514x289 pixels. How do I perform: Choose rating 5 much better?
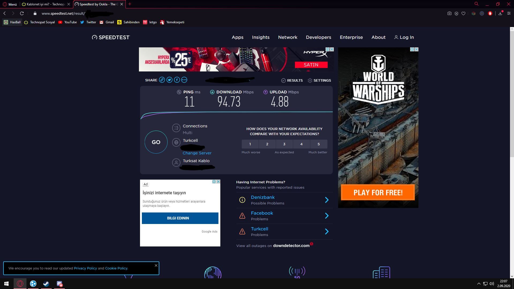(x=319, y=144)
